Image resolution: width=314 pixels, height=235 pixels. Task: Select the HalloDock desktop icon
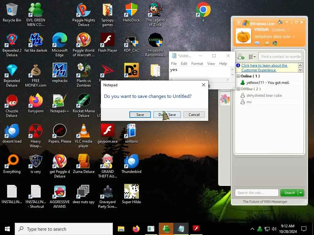coord(131,13)
